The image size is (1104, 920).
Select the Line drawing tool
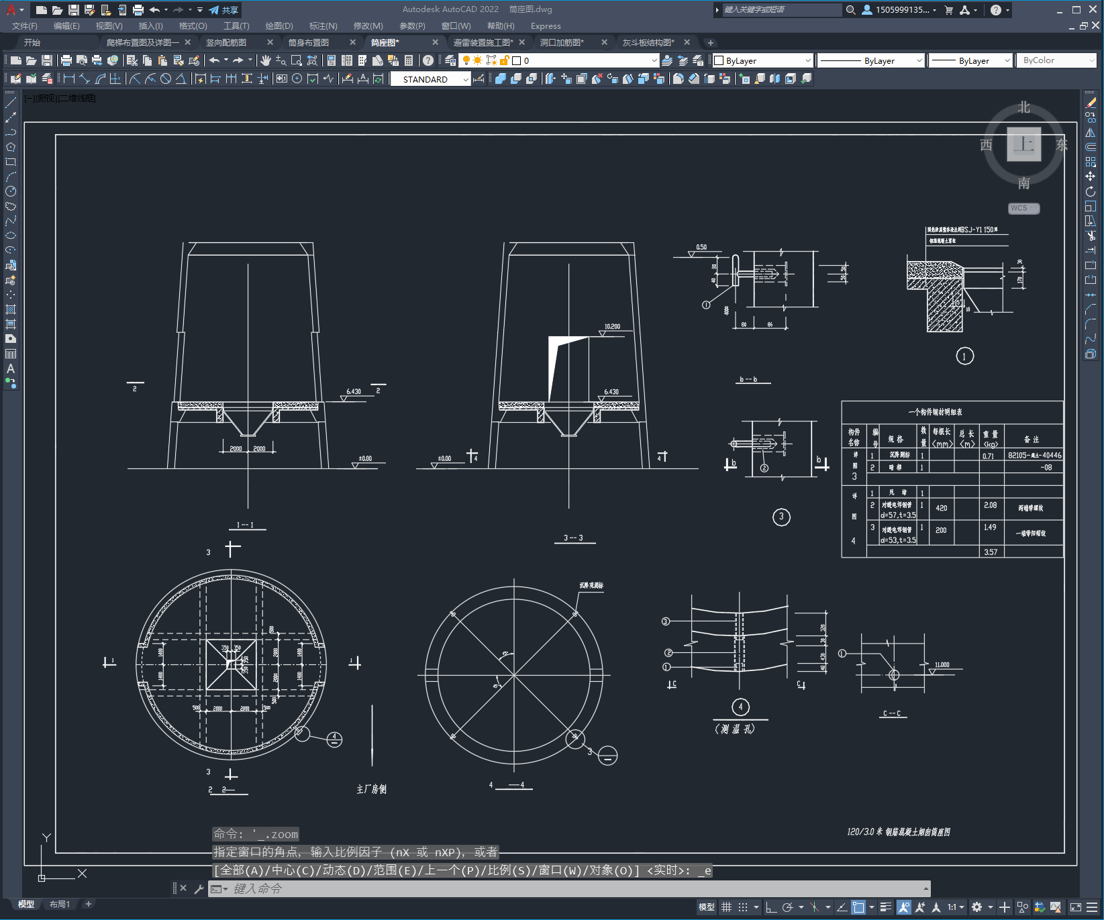(11, 103)
